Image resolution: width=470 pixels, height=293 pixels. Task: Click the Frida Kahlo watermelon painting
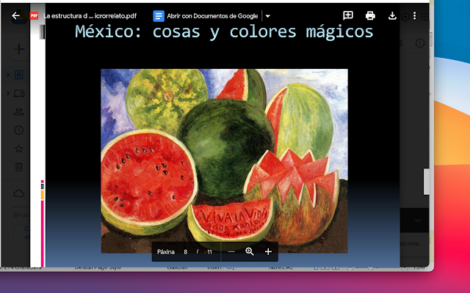point(224,161)
